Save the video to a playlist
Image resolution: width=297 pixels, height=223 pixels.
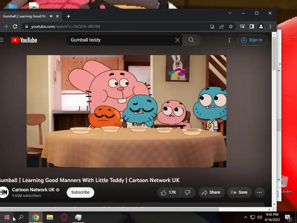click(239, 193)
